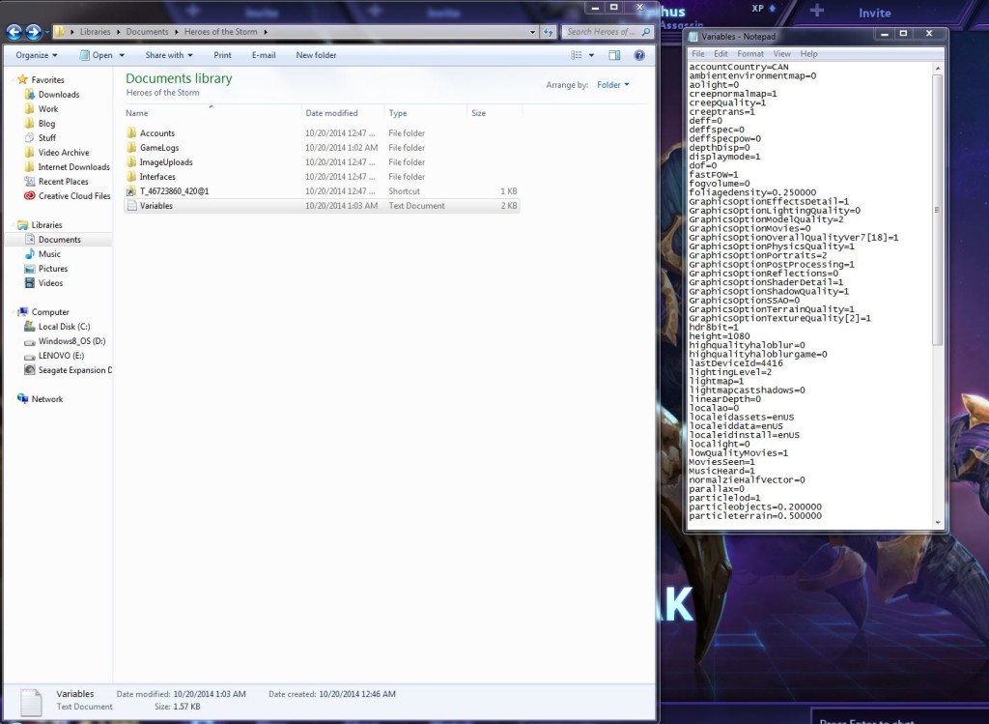Select the Interfaces folder icon
This screenshot has height=724, width=989.
click(x=131, y=177)
